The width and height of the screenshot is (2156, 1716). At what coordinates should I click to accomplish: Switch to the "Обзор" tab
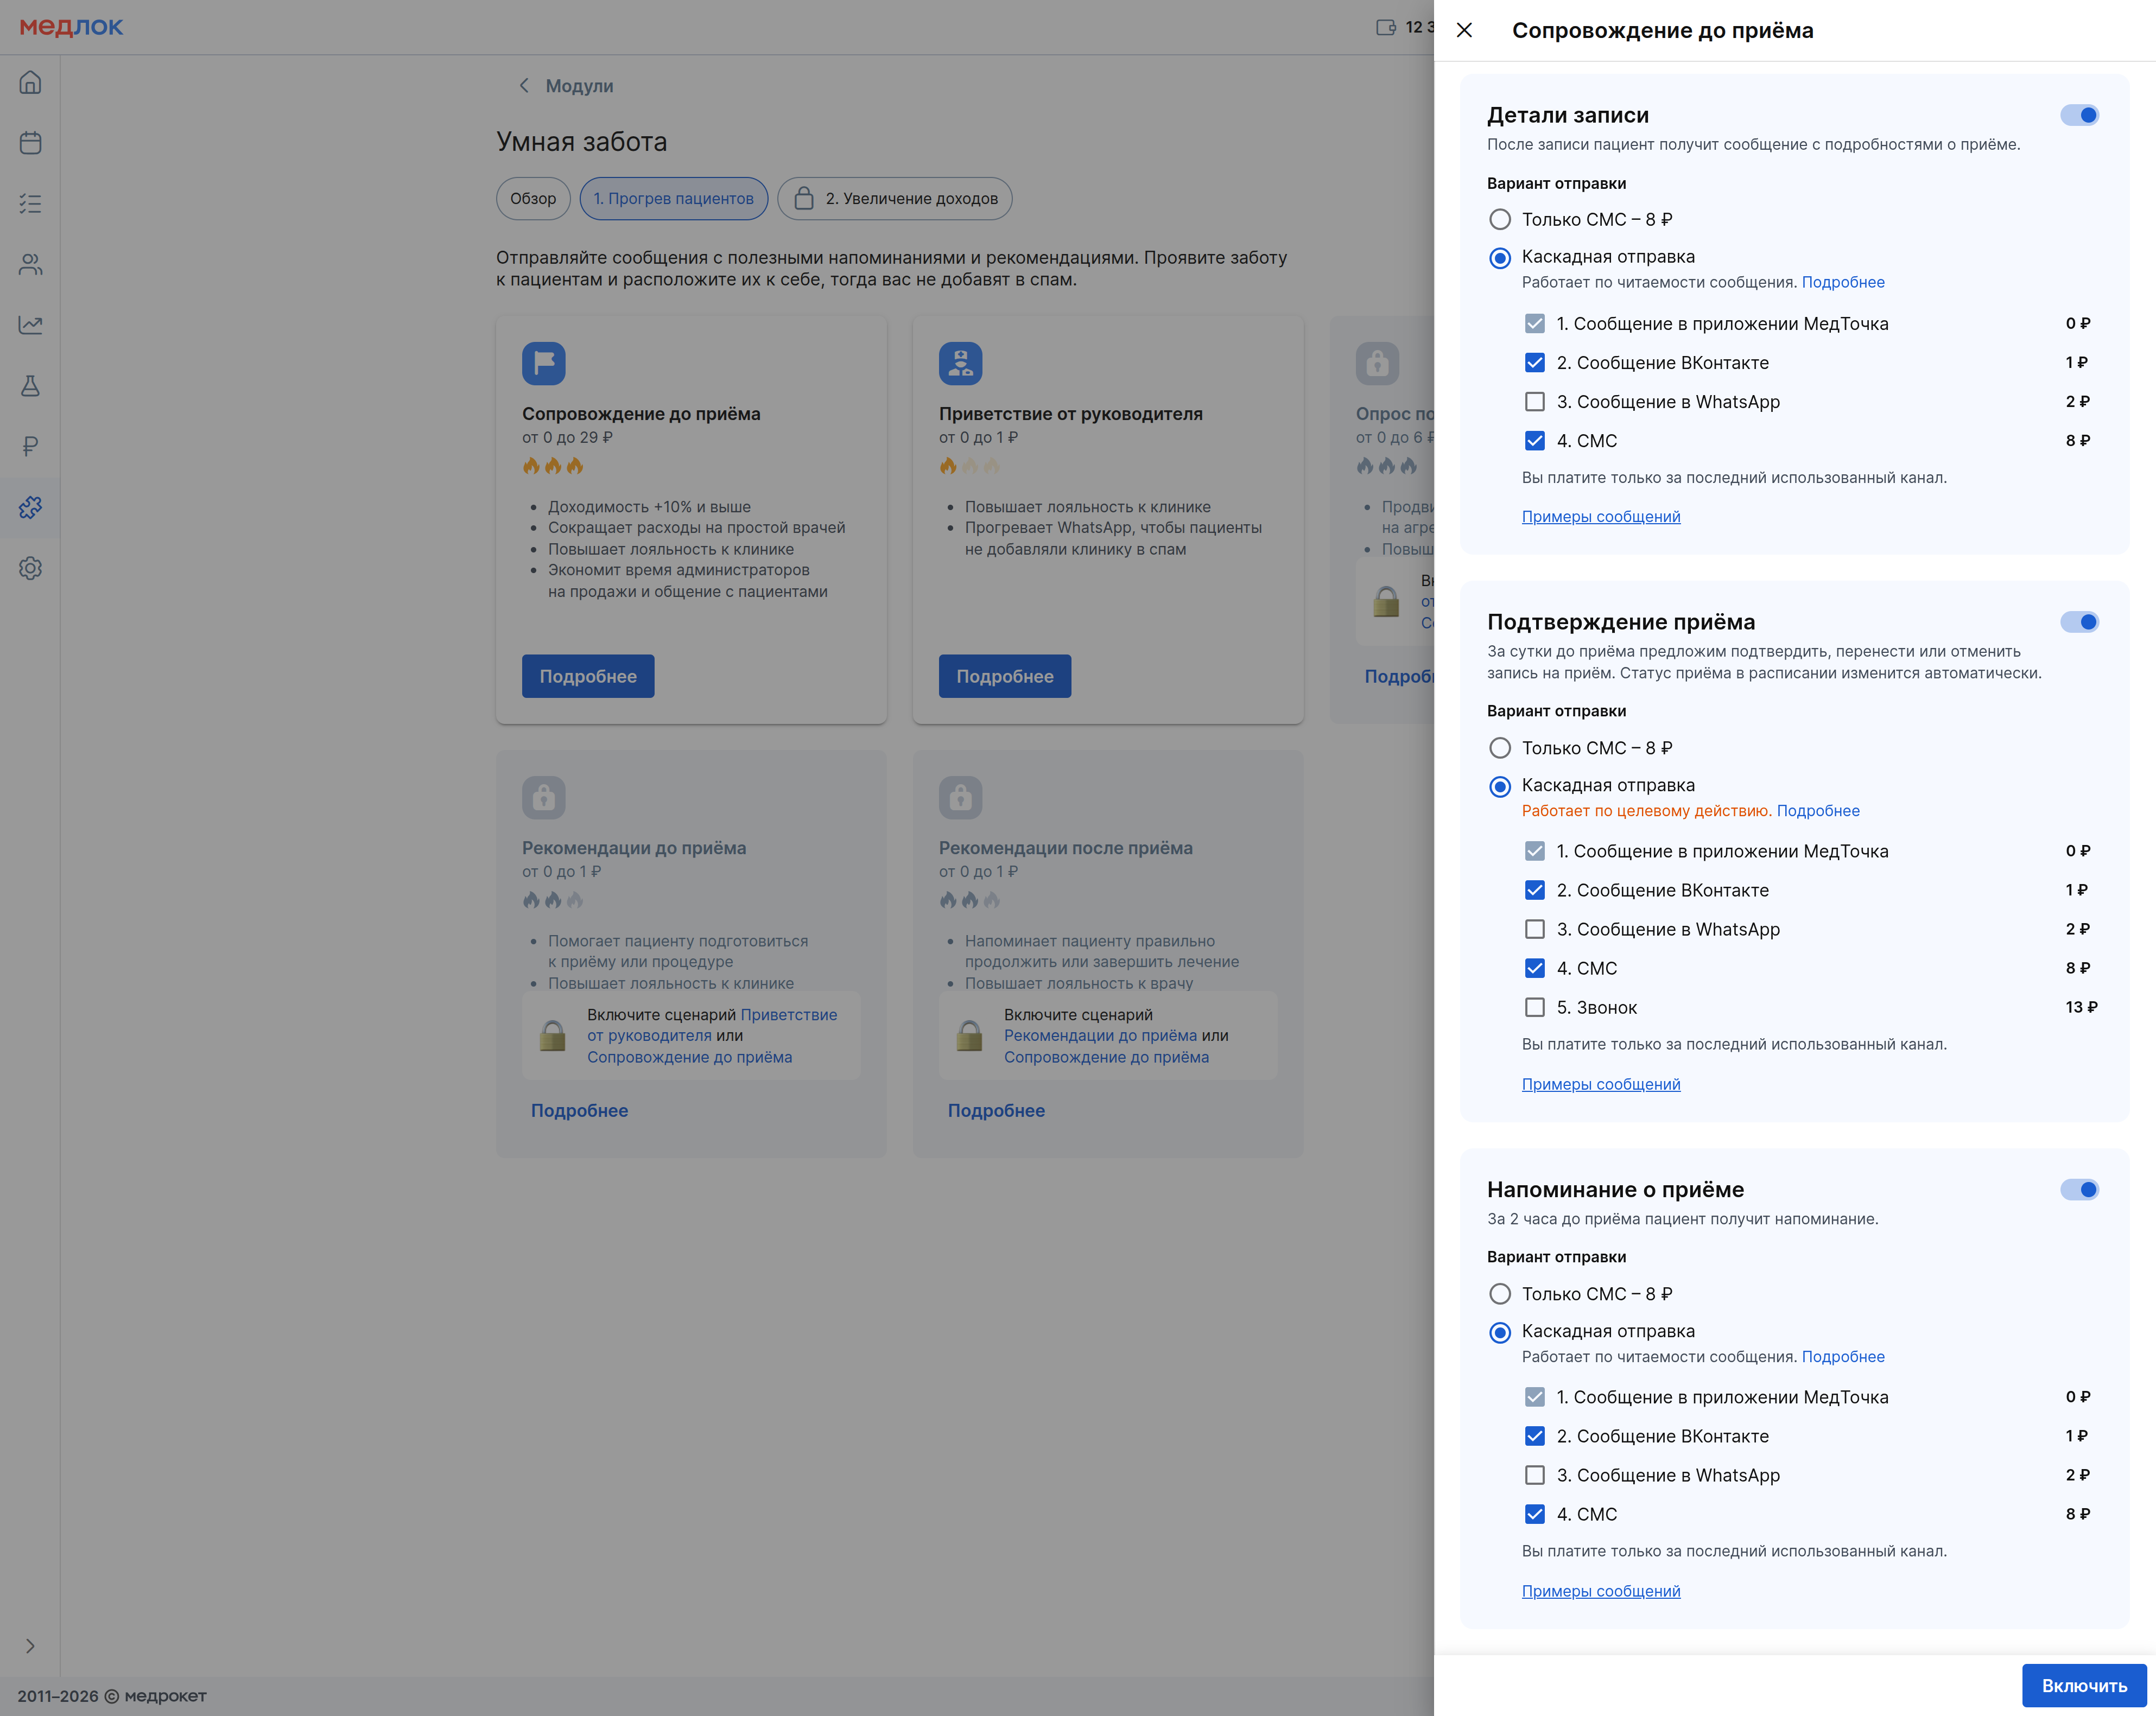click(x=533, y=199)
